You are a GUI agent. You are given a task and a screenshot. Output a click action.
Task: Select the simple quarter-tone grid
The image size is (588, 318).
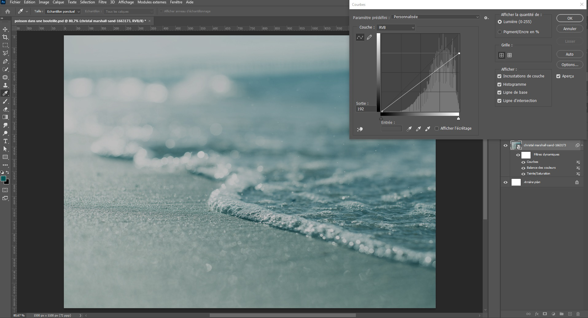(501, 55)
